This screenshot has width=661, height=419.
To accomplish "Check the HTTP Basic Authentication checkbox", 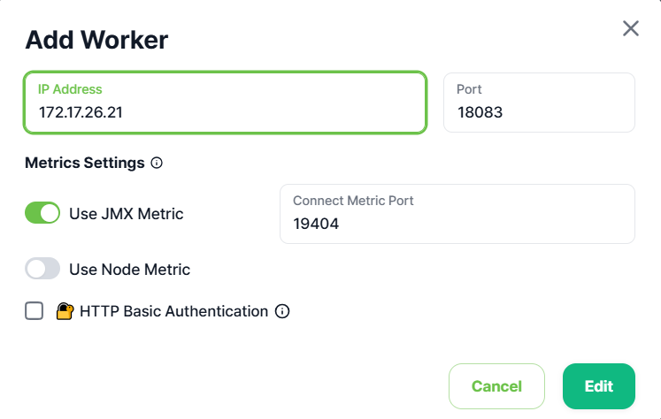I will 35,311.
